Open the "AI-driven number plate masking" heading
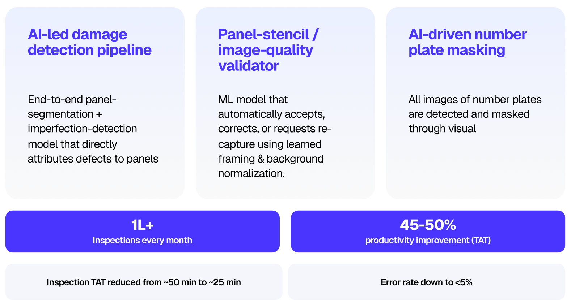Screen dimensions: 571x307 pyautogui.click(x=467, y=42)
